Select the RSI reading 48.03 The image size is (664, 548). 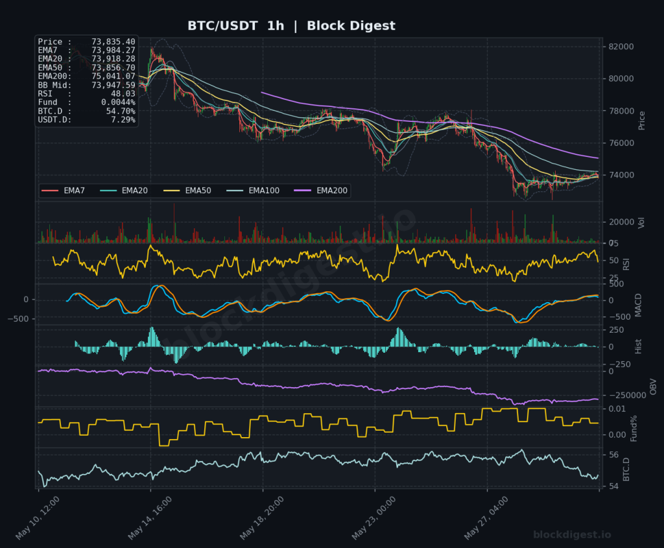tap(123, 93)
